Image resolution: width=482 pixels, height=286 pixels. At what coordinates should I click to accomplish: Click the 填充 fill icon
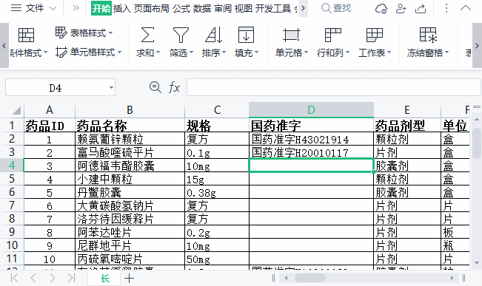247,35
